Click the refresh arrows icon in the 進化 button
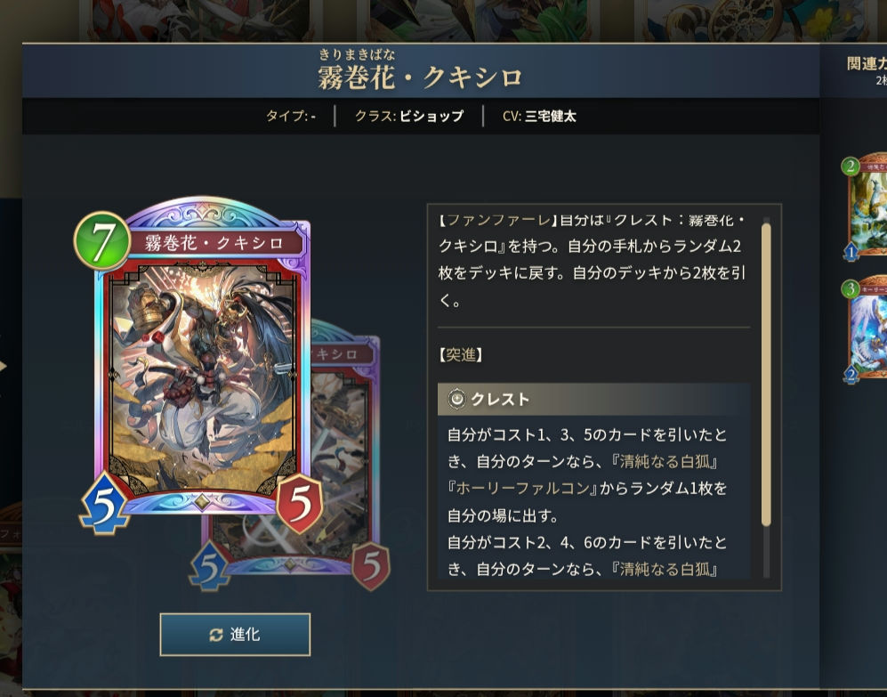Image resolution: width=887 pixels, height=697 pixels. pyautogui.click(x=216, y=635)
